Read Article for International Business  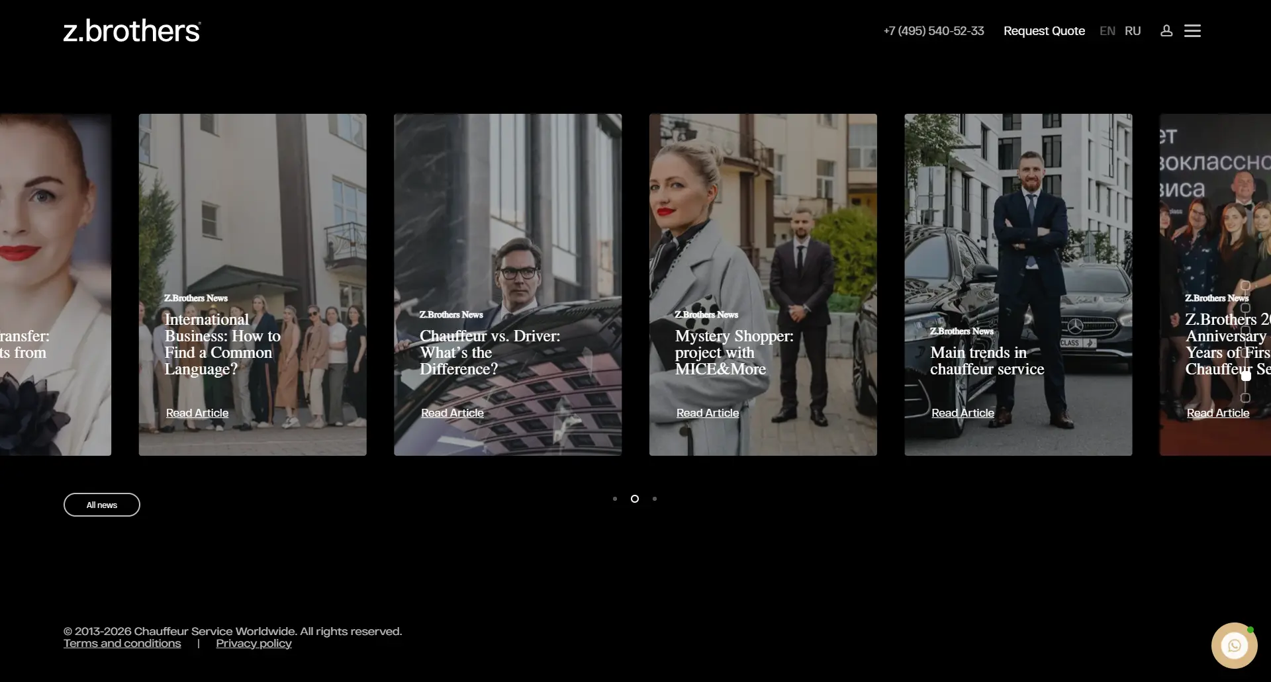[x=197, y=413]
